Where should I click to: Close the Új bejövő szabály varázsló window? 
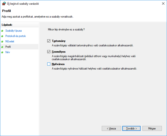point(161,4)
